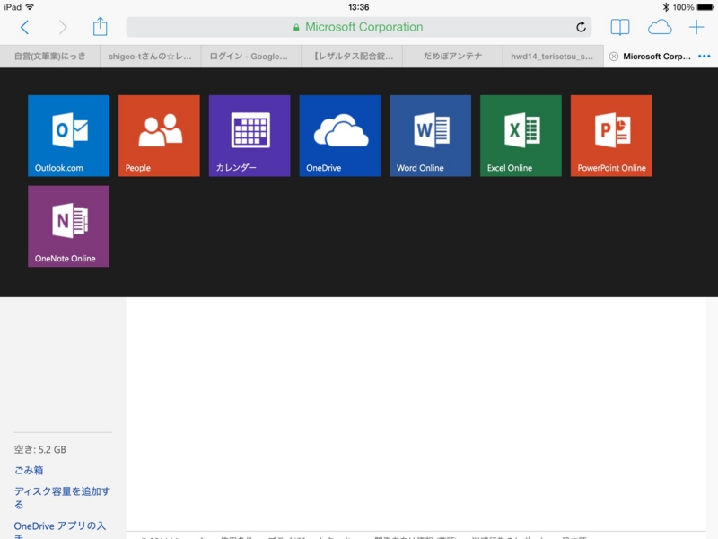
Task: Switch to 【レザルタス配合錠 tab
Action: (352, 57)
